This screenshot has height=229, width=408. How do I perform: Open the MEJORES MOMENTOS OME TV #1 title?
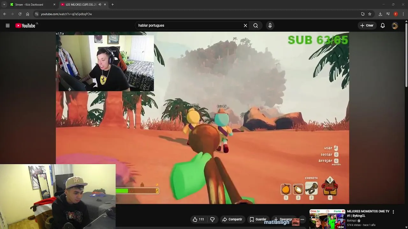coord(368,213)
